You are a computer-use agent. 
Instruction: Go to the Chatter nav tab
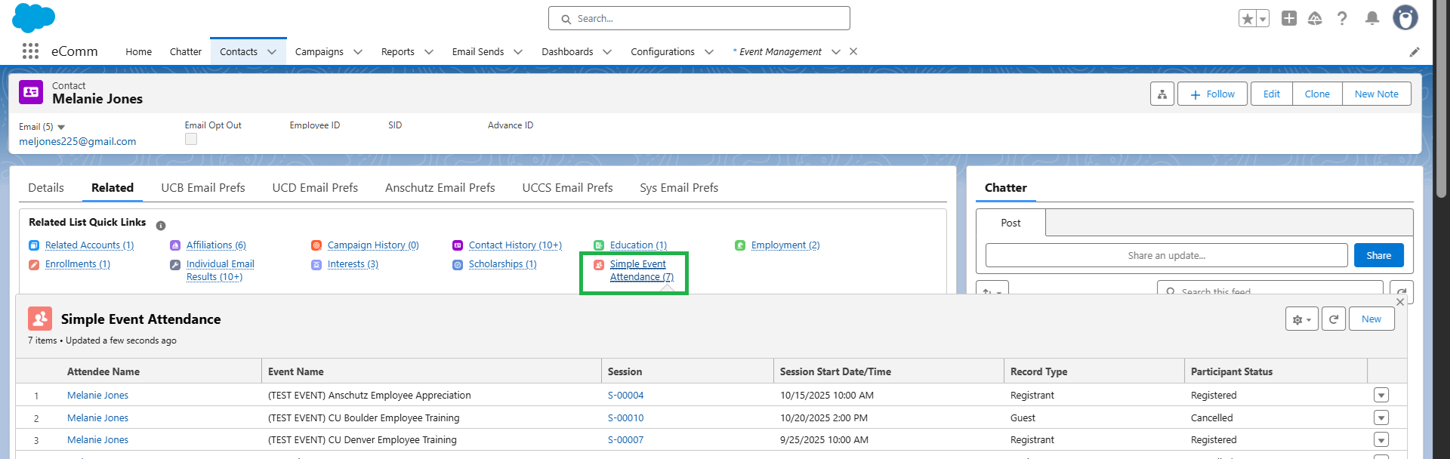click(186, 51)
